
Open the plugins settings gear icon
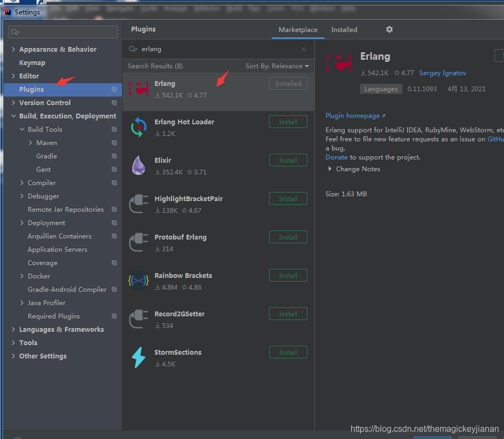click(x=389, y=29)
